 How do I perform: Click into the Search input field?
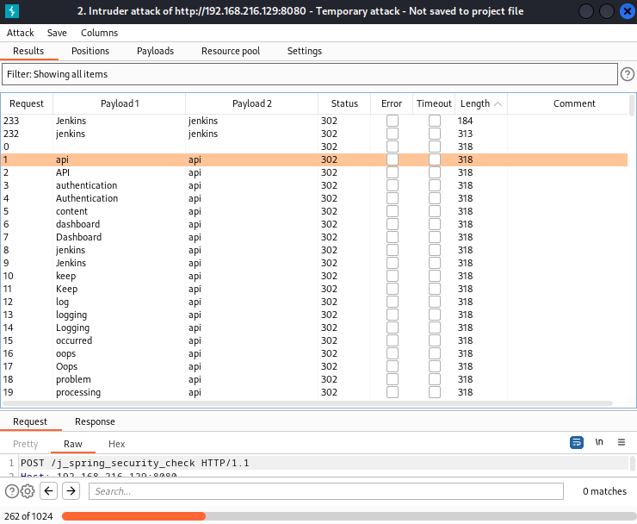325,491
